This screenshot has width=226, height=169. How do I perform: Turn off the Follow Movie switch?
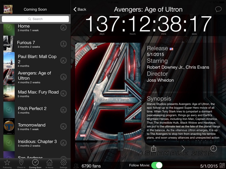tap(156, 165)
